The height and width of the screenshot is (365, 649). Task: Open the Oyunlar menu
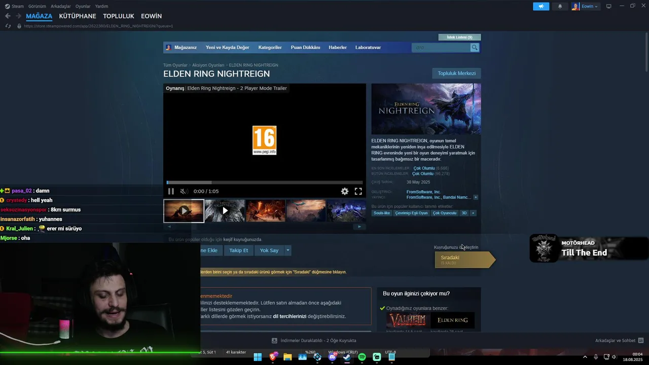pyautogui.click(x=83, y=6)
